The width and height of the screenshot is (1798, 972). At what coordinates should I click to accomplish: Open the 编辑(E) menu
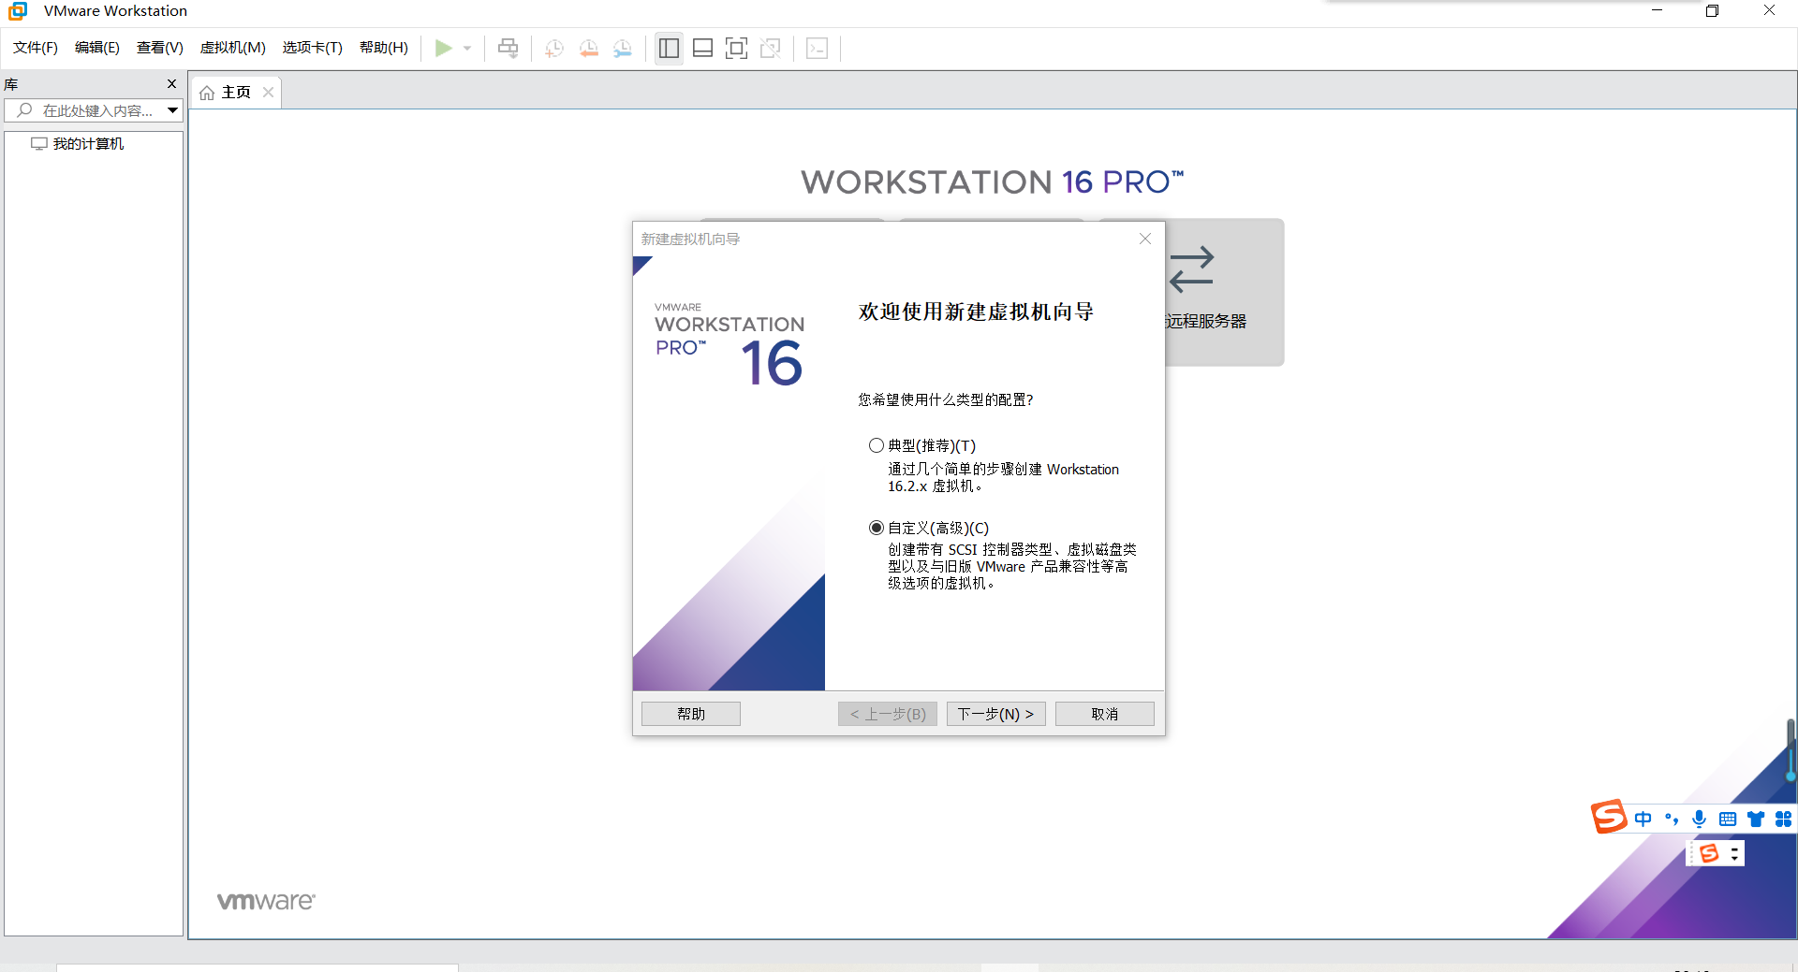tap(97, 48)
